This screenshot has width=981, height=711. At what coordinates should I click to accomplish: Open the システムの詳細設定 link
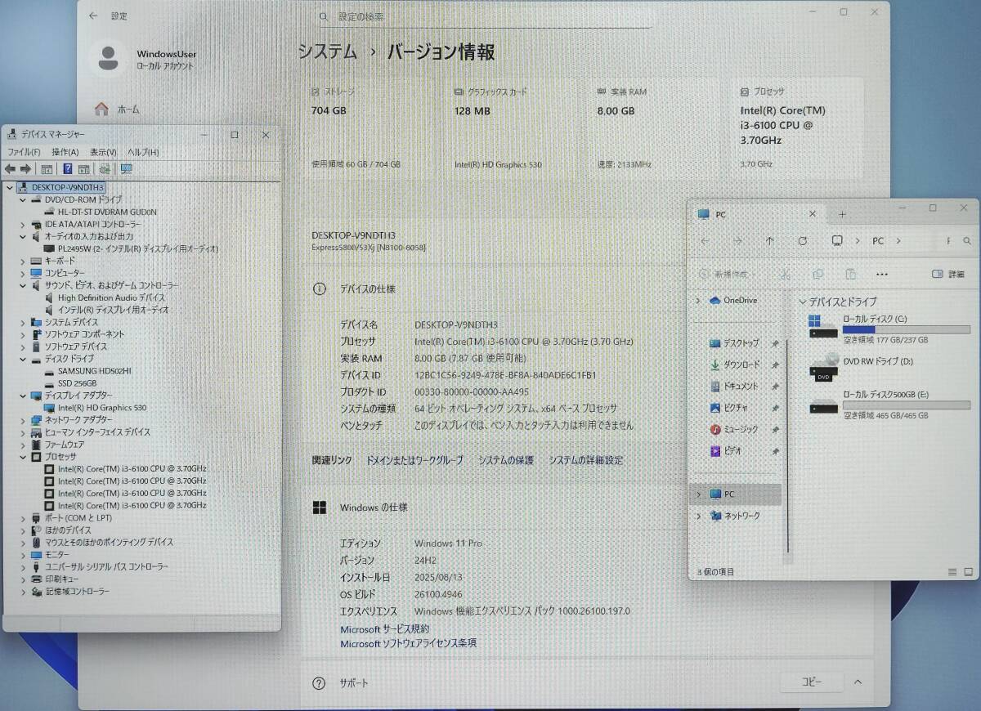tap(585, 460)
